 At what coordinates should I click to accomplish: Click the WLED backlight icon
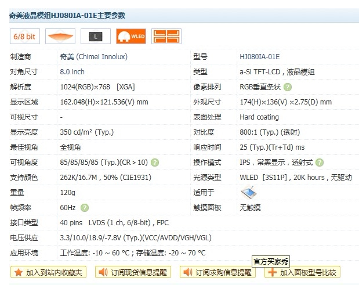131,36
